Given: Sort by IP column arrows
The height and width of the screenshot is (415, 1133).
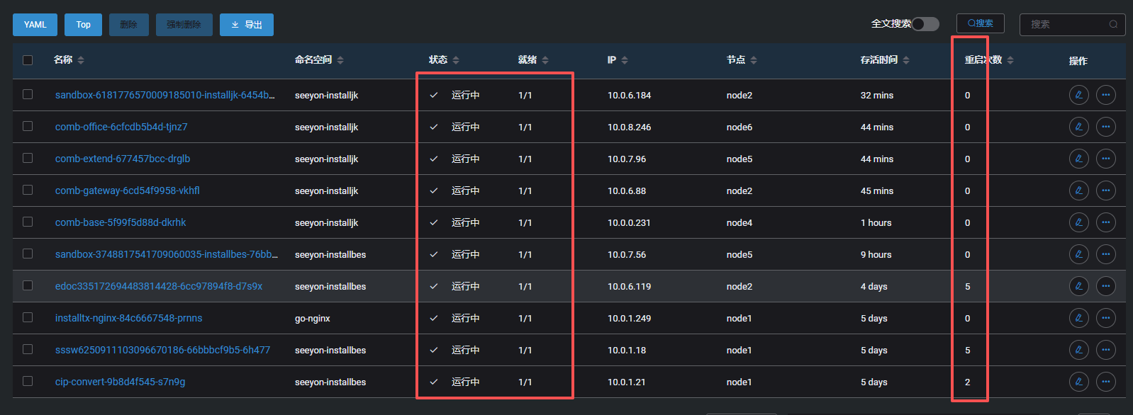Looking at the screenshot, I should [x=625, y=60].
